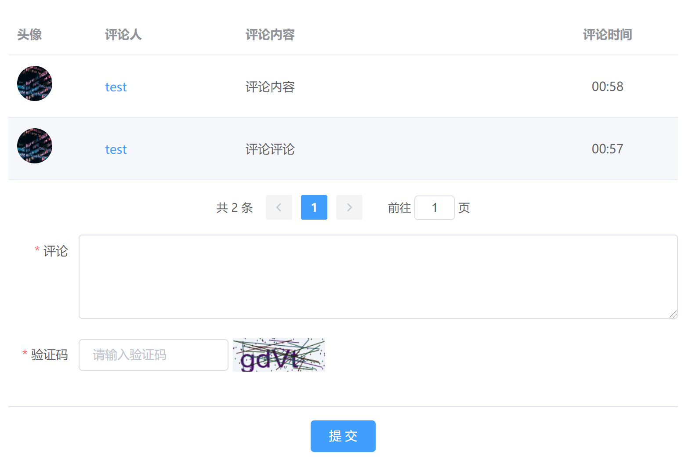Click the 评论内容 text in first row
This screenshot has width=692, height=463.
[x=270, y=87]
